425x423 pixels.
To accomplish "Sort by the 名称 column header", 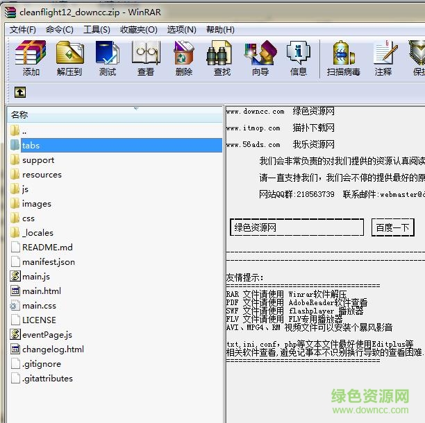I will click(115, 114).
